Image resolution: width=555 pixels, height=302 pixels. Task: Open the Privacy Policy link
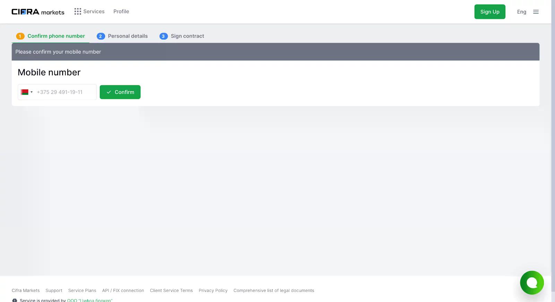pyautogui.click(x=213, y=291)
